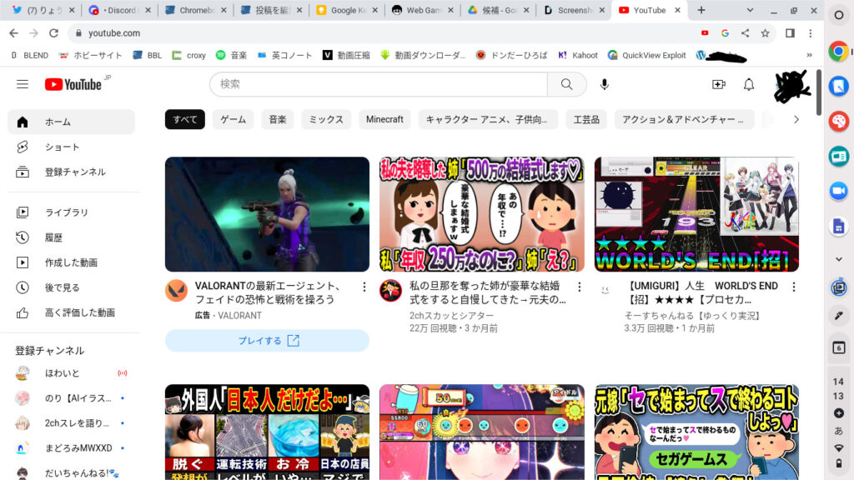Screen dimensions: 854x480
Task: Bookmark this page with star icon
Action: click(x=765, y=33)
